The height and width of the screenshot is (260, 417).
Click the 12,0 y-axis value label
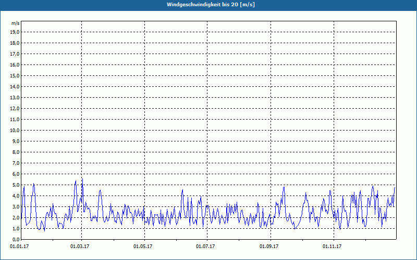coord(15,109)
